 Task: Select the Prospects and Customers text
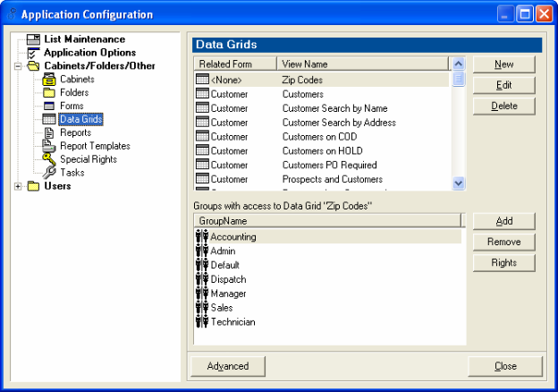[x=333, y=179]
